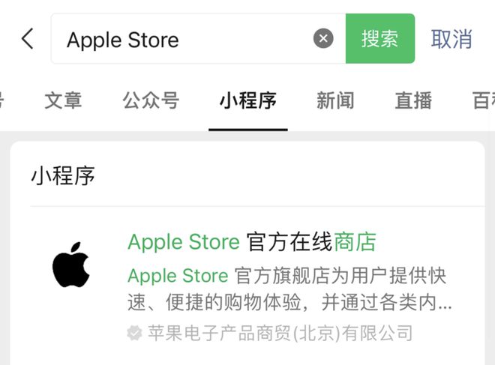This screenshot has width=495, height=365.
Task: Click the verified badge next to 苹果电子产品商贸
Action: 134,333
